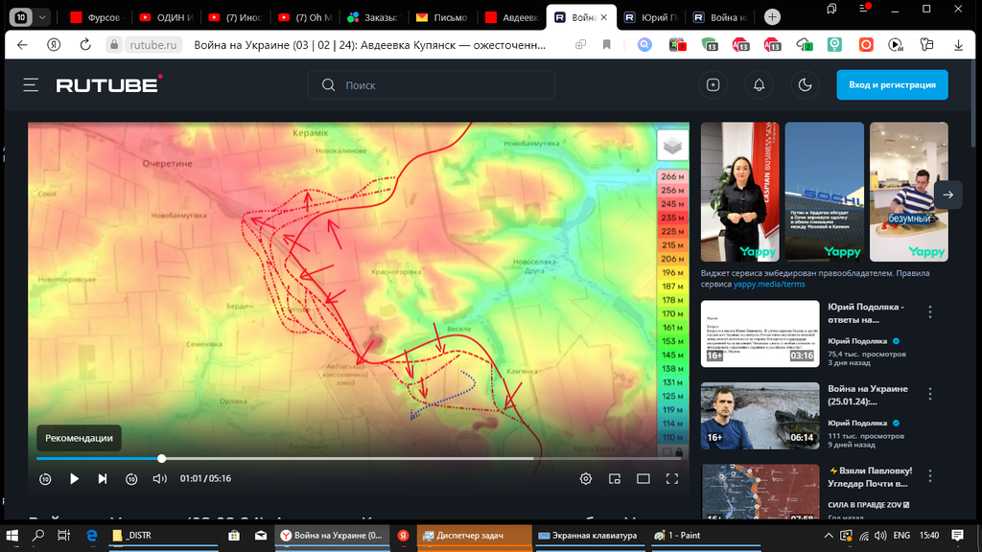Enter fullscreen video mode
The width and height of the screenshot is (982, 552).
672,479
